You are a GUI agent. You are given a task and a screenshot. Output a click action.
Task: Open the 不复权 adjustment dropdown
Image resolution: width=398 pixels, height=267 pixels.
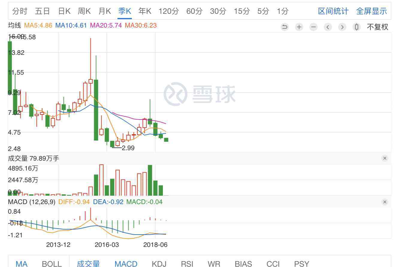pyautogui.click(x=377, y=27)
